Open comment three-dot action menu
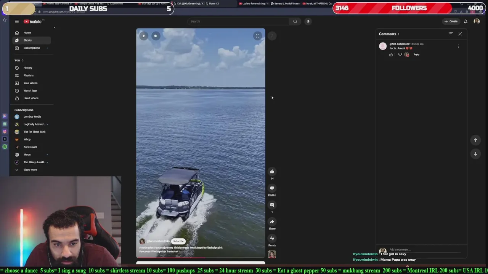488x274 pixels. (458, 46)
